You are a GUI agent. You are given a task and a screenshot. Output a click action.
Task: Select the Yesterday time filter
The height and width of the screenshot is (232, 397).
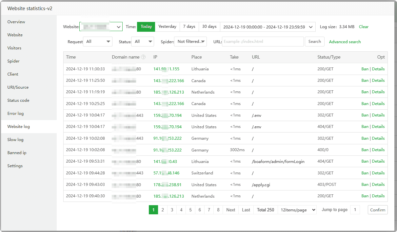pos(167,27)
